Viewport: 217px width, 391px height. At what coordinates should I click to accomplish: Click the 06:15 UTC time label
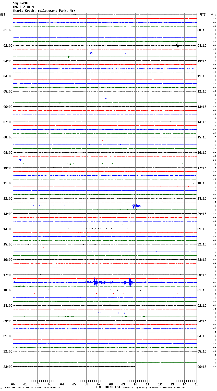[202, 367]
